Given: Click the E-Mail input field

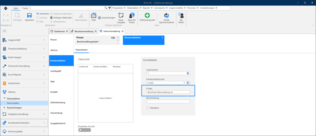Looking at the screenshot, I should point(168,92).
